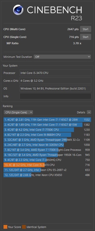The height and width of the screenshot is (231, 95).
Task: Select the Cores x GHz field
Action: pos(55,81)
